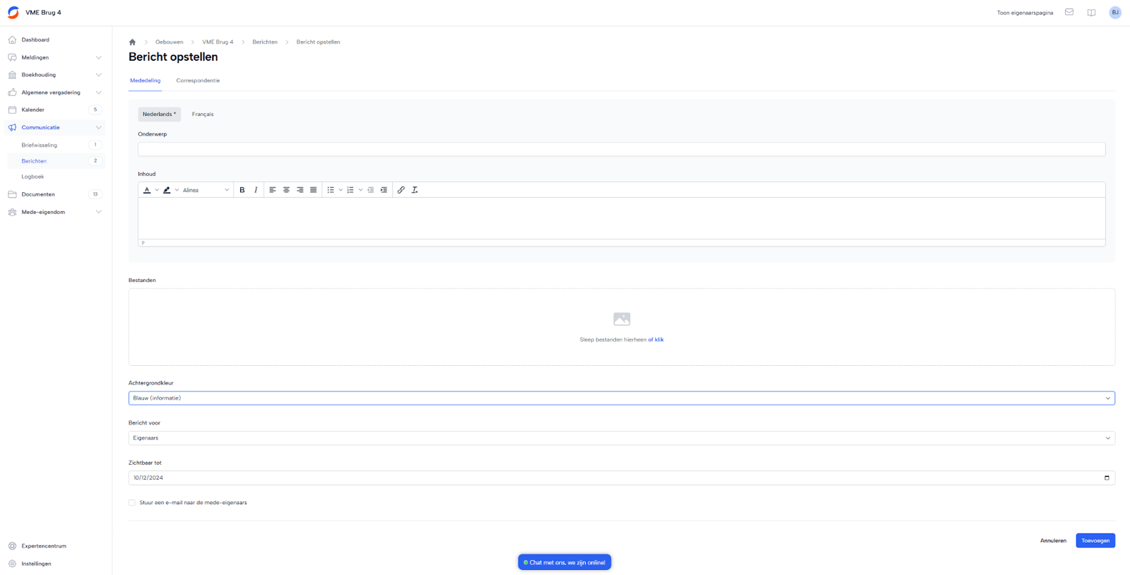Insert a bulleted list
This screenshot has height=575, width=1130.
(x=331, y=190)
